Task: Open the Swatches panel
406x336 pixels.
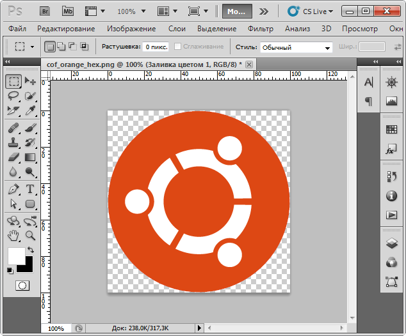Action: (391, 130)
